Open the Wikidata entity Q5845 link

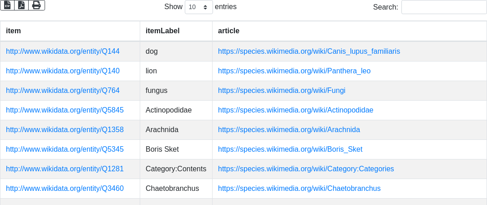[x=65, y=110]
